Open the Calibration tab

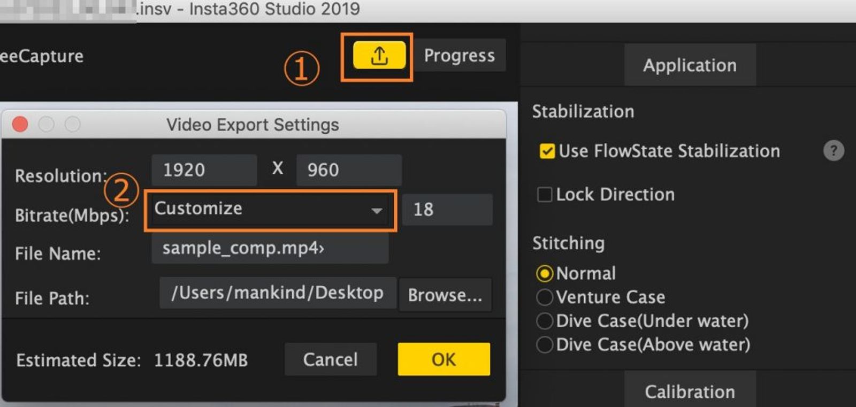690,390
